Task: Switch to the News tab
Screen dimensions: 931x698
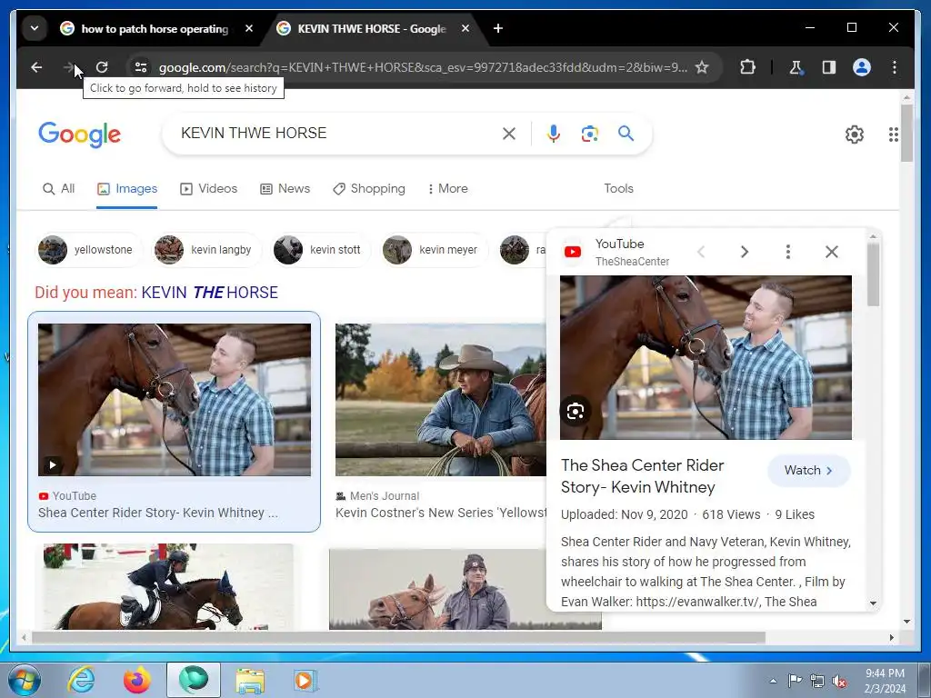Action: (285, 189)
